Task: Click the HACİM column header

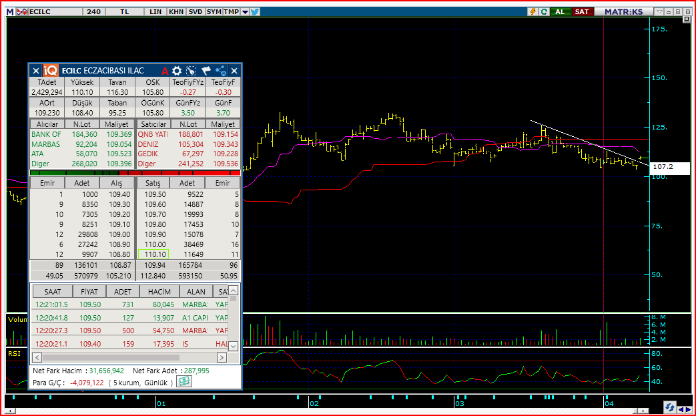Action: 159,292
